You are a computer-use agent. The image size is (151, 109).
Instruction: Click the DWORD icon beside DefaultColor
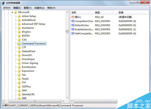pos(72,25)
